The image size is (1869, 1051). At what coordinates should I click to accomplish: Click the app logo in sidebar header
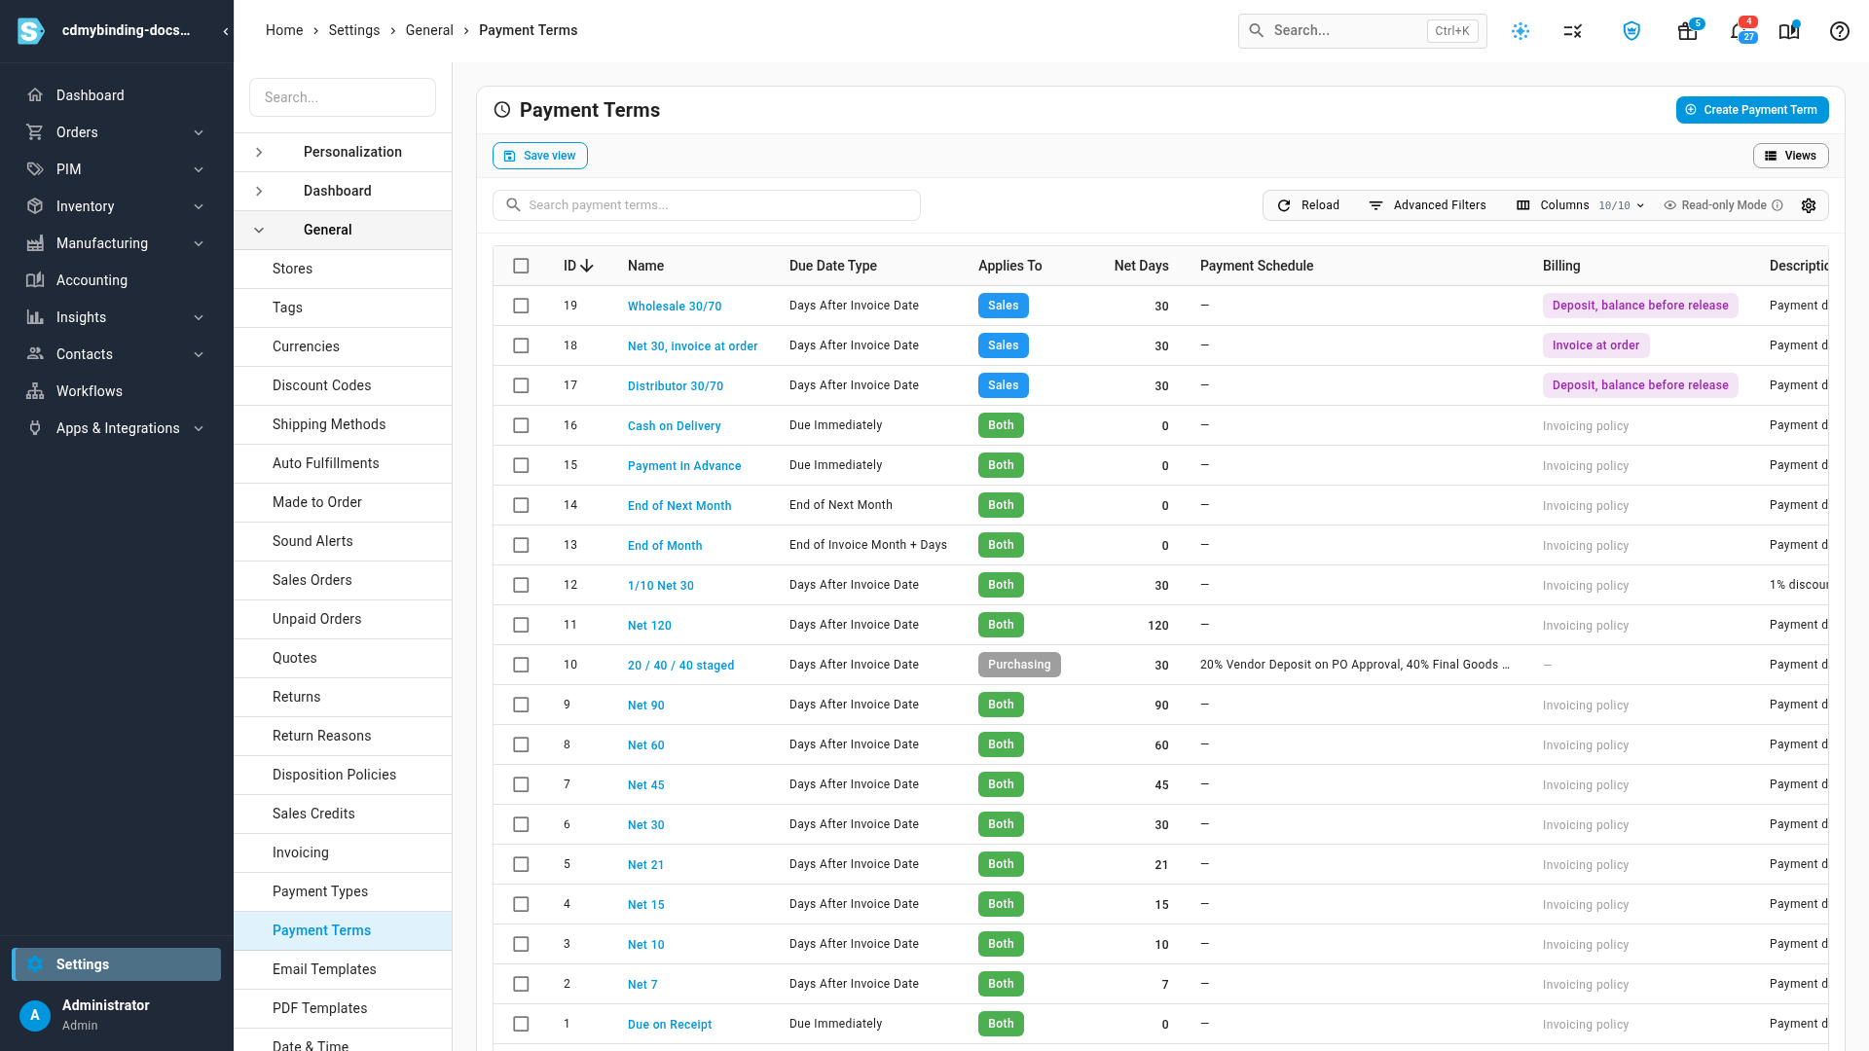pos(31,31)
